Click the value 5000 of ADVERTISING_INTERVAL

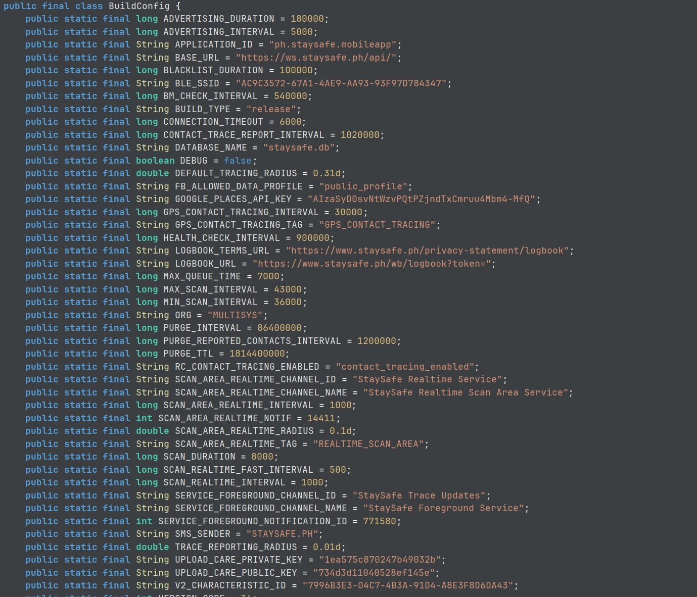click(x=302, y=32)
